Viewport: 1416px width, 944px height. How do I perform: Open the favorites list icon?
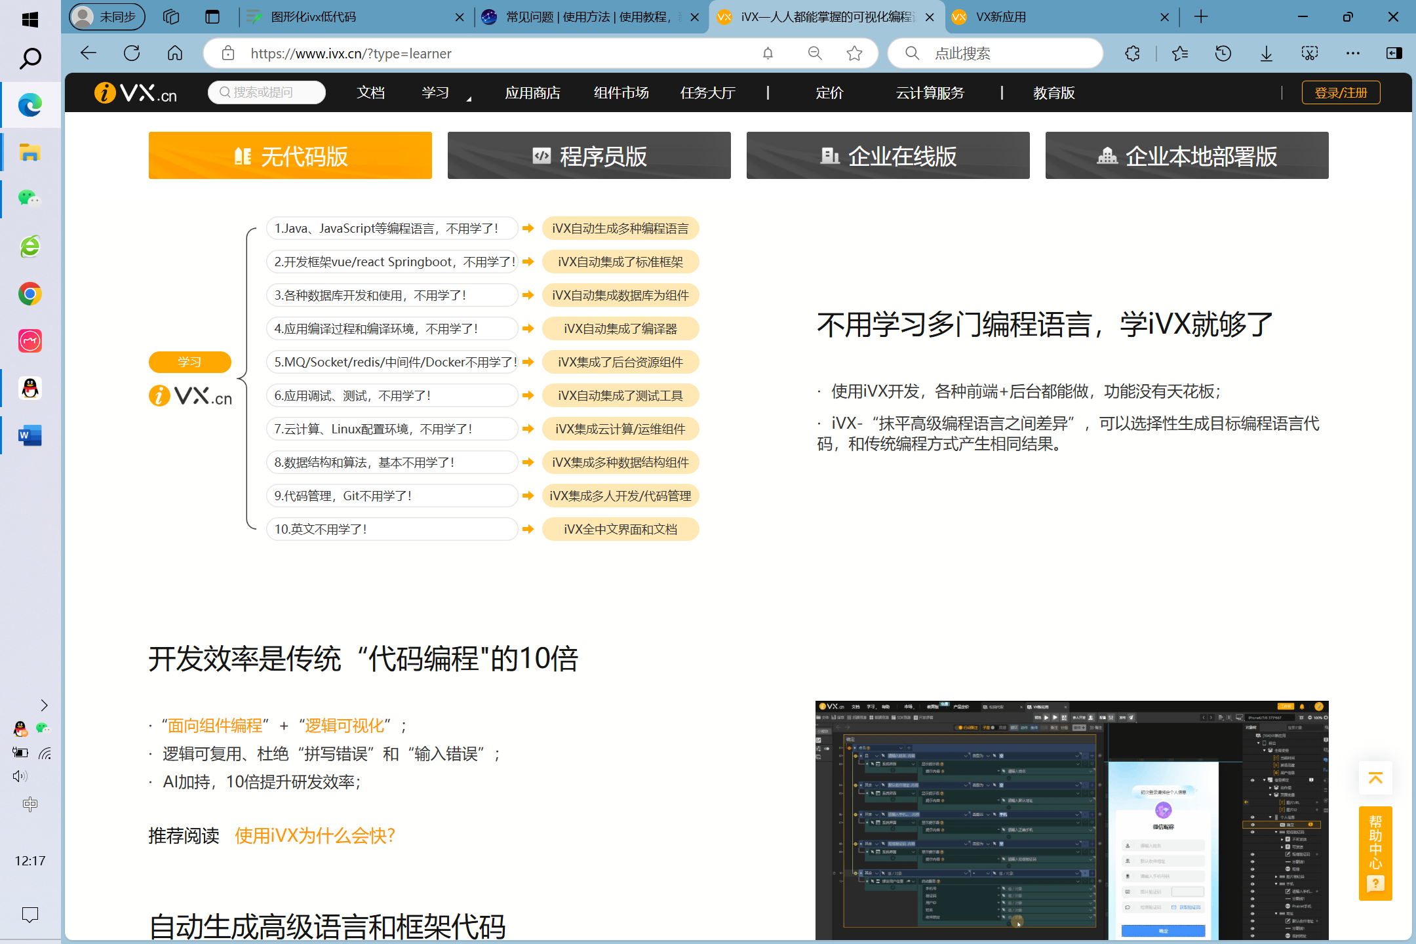coord(1180,53)
